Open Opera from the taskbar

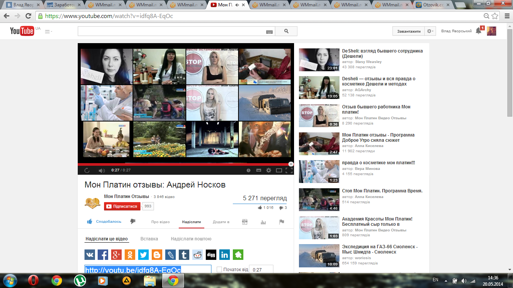[x=34, y=280]
